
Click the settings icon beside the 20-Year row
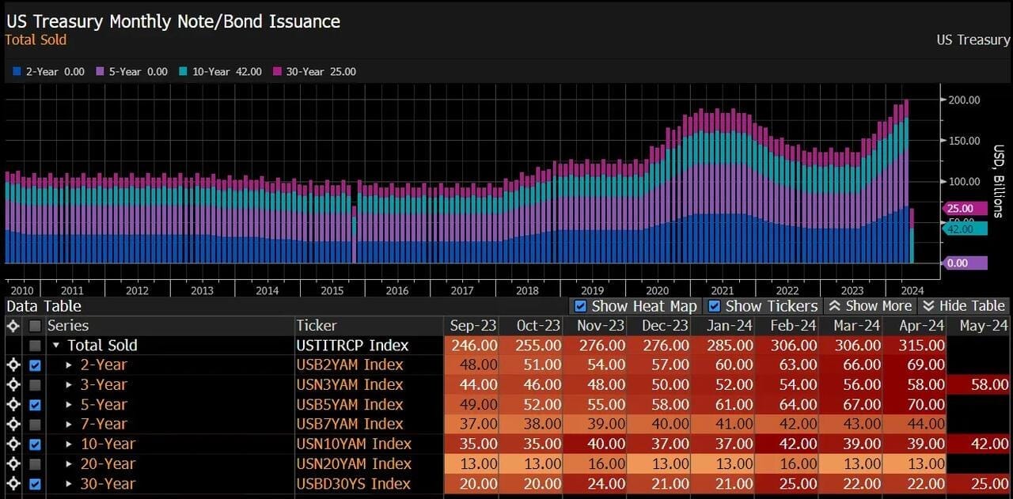(x=13, y=463)
